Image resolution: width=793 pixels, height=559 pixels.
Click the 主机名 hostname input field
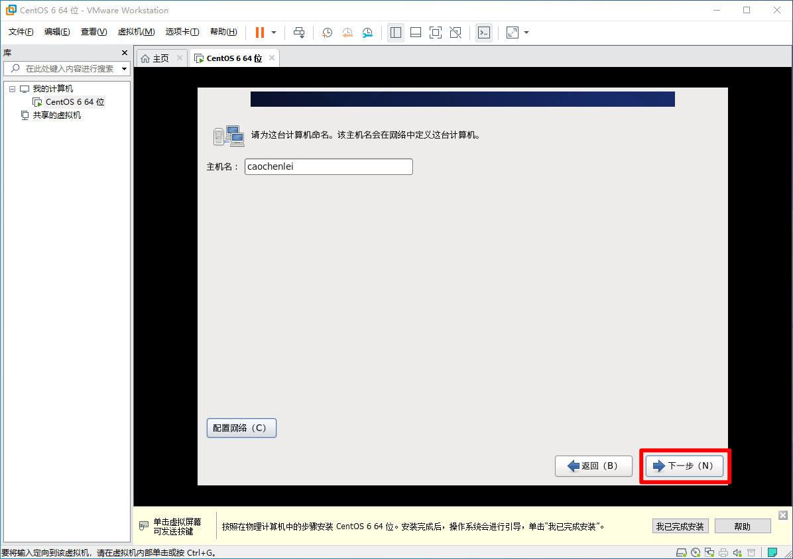329,166
